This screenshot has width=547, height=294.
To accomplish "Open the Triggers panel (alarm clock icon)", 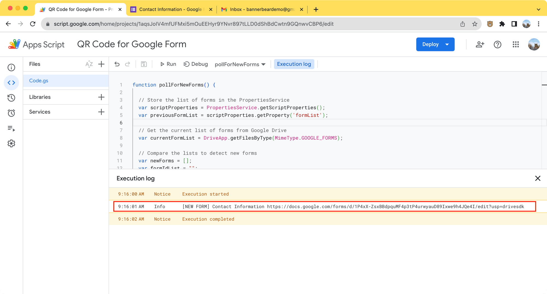I will click(x=11, y=113).
